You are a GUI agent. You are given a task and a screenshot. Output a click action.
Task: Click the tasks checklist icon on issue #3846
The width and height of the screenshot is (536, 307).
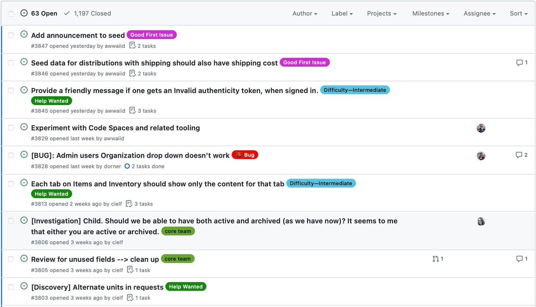133,73
